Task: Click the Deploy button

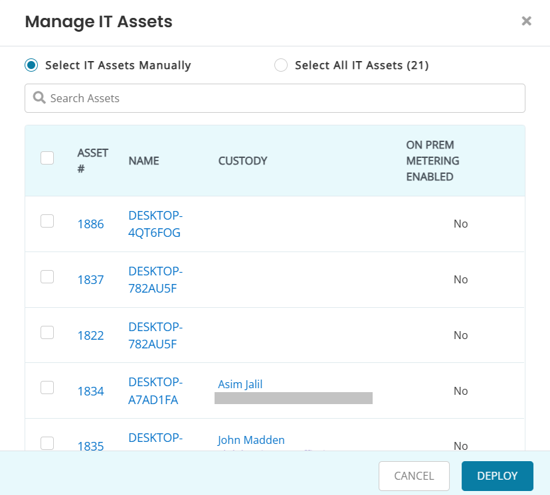Action: (x=497, y=476)
